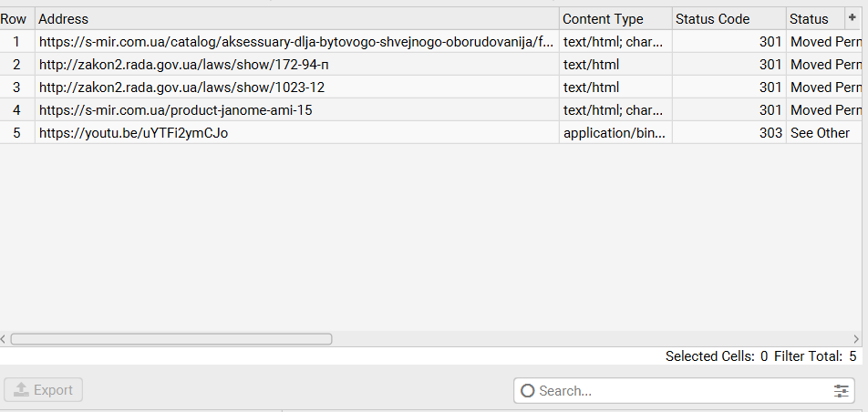Screen dimensions: 868x412
Task: Click the horizontal scrollbar thumb
Action: pos(171,339)
